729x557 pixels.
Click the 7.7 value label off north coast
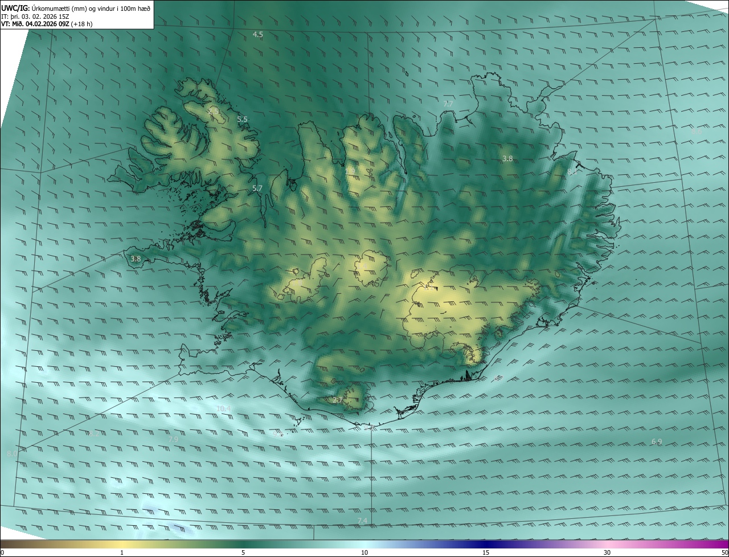coord(448,104)
